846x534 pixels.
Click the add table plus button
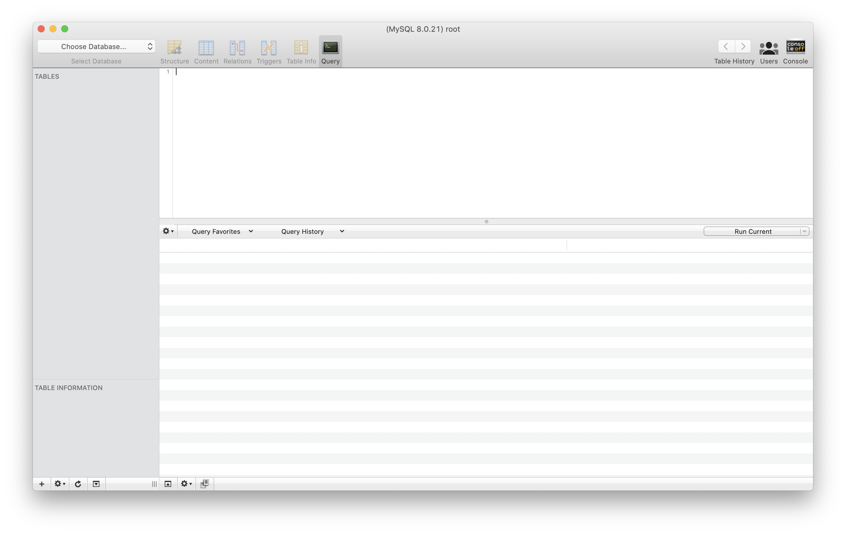(42, 484)
